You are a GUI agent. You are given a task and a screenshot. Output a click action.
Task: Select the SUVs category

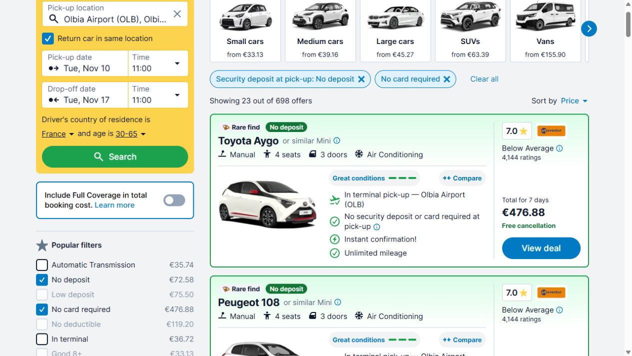click(470, 31)
